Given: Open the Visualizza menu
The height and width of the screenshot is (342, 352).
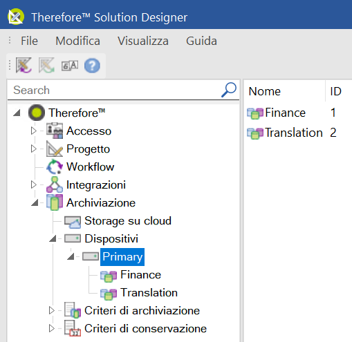Looking at the screenshot, I should coord(143,41).
